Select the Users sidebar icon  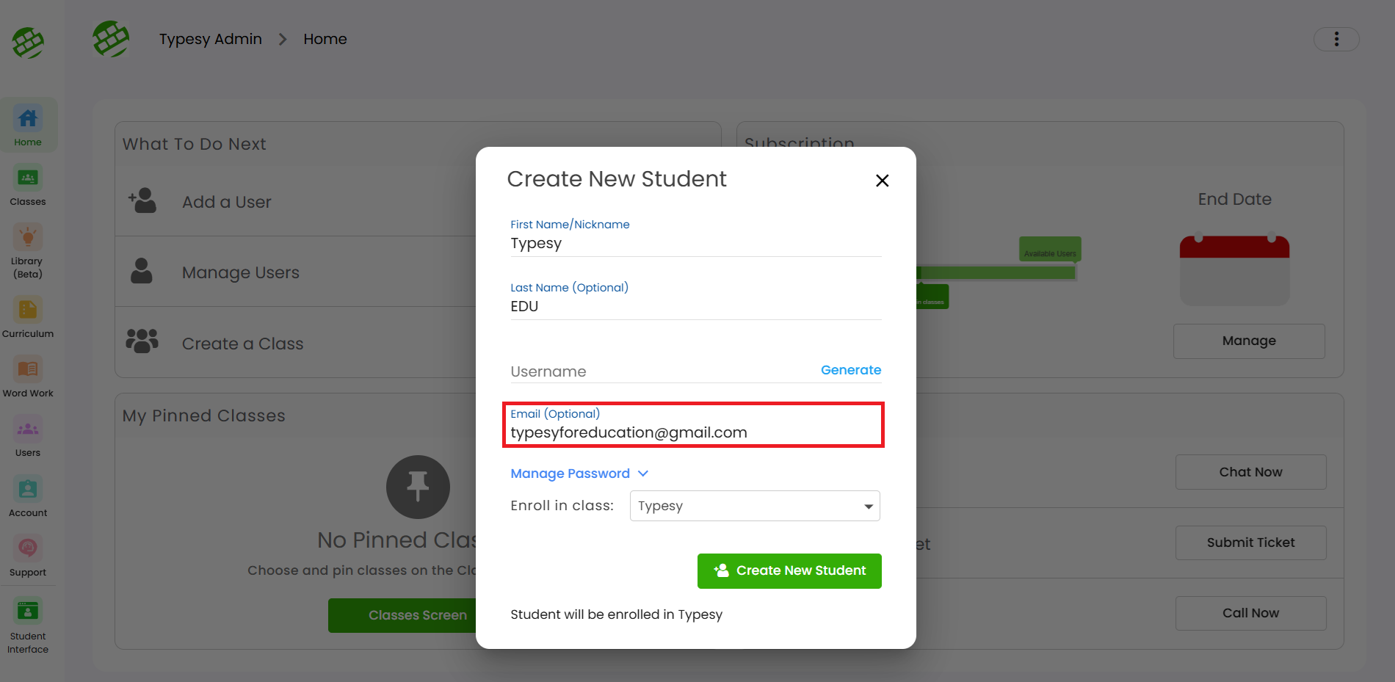28,436
